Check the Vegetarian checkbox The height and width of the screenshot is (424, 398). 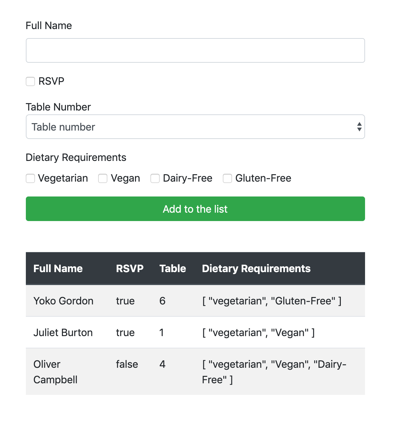30,178
